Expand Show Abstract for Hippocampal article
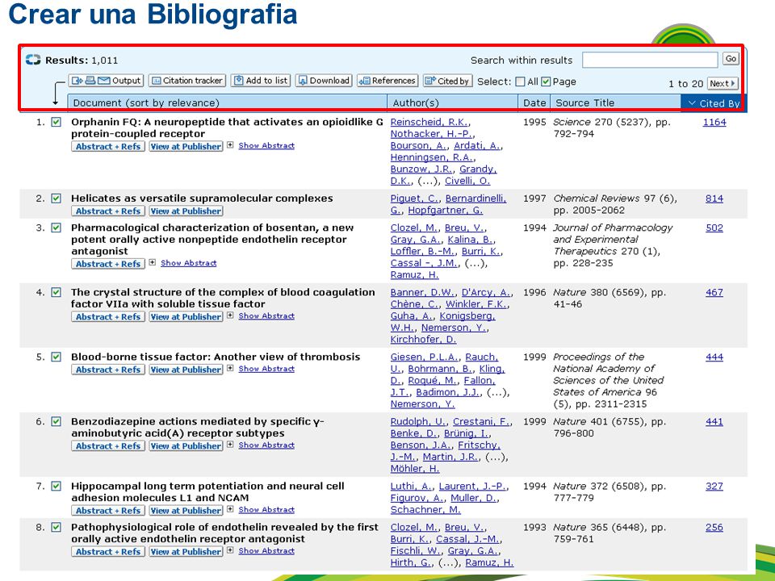775x581 pixels. (266, 510)
